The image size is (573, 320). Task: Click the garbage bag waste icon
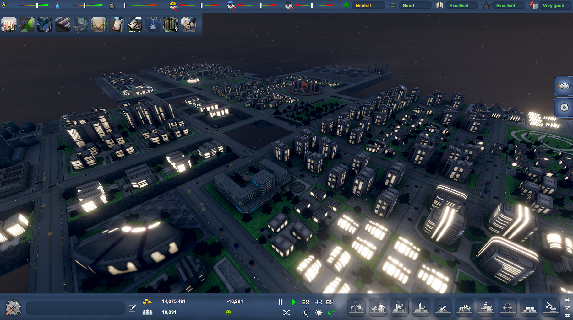[112, 5]
